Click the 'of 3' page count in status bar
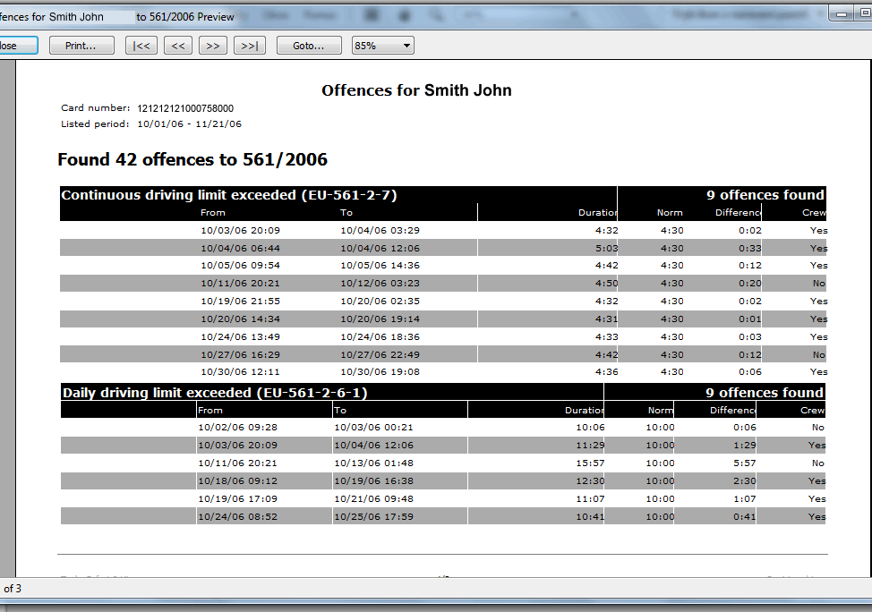 pos(13,588)
